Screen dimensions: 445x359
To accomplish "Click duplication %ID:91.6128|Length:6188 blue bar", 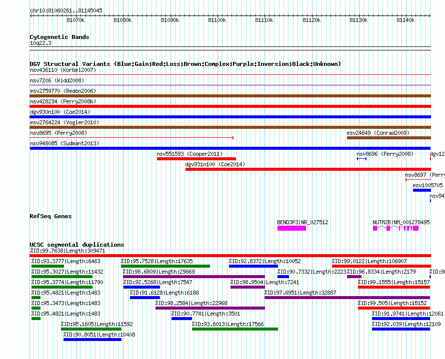I will tap(145, 298).
